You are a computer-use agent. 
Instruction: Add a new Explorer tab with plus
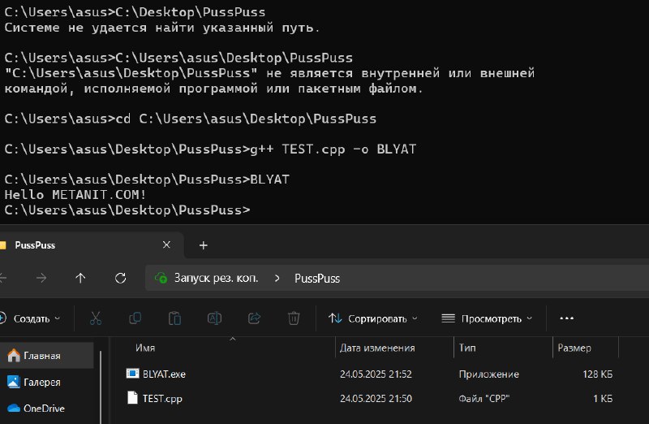pos(204,245)
